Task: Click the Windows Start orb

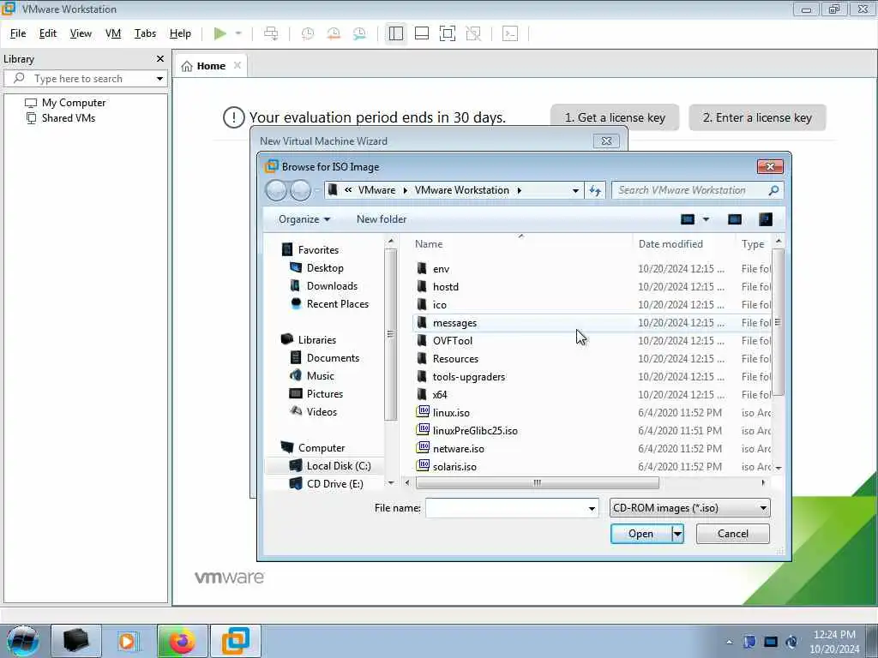Action: [23, 641]
